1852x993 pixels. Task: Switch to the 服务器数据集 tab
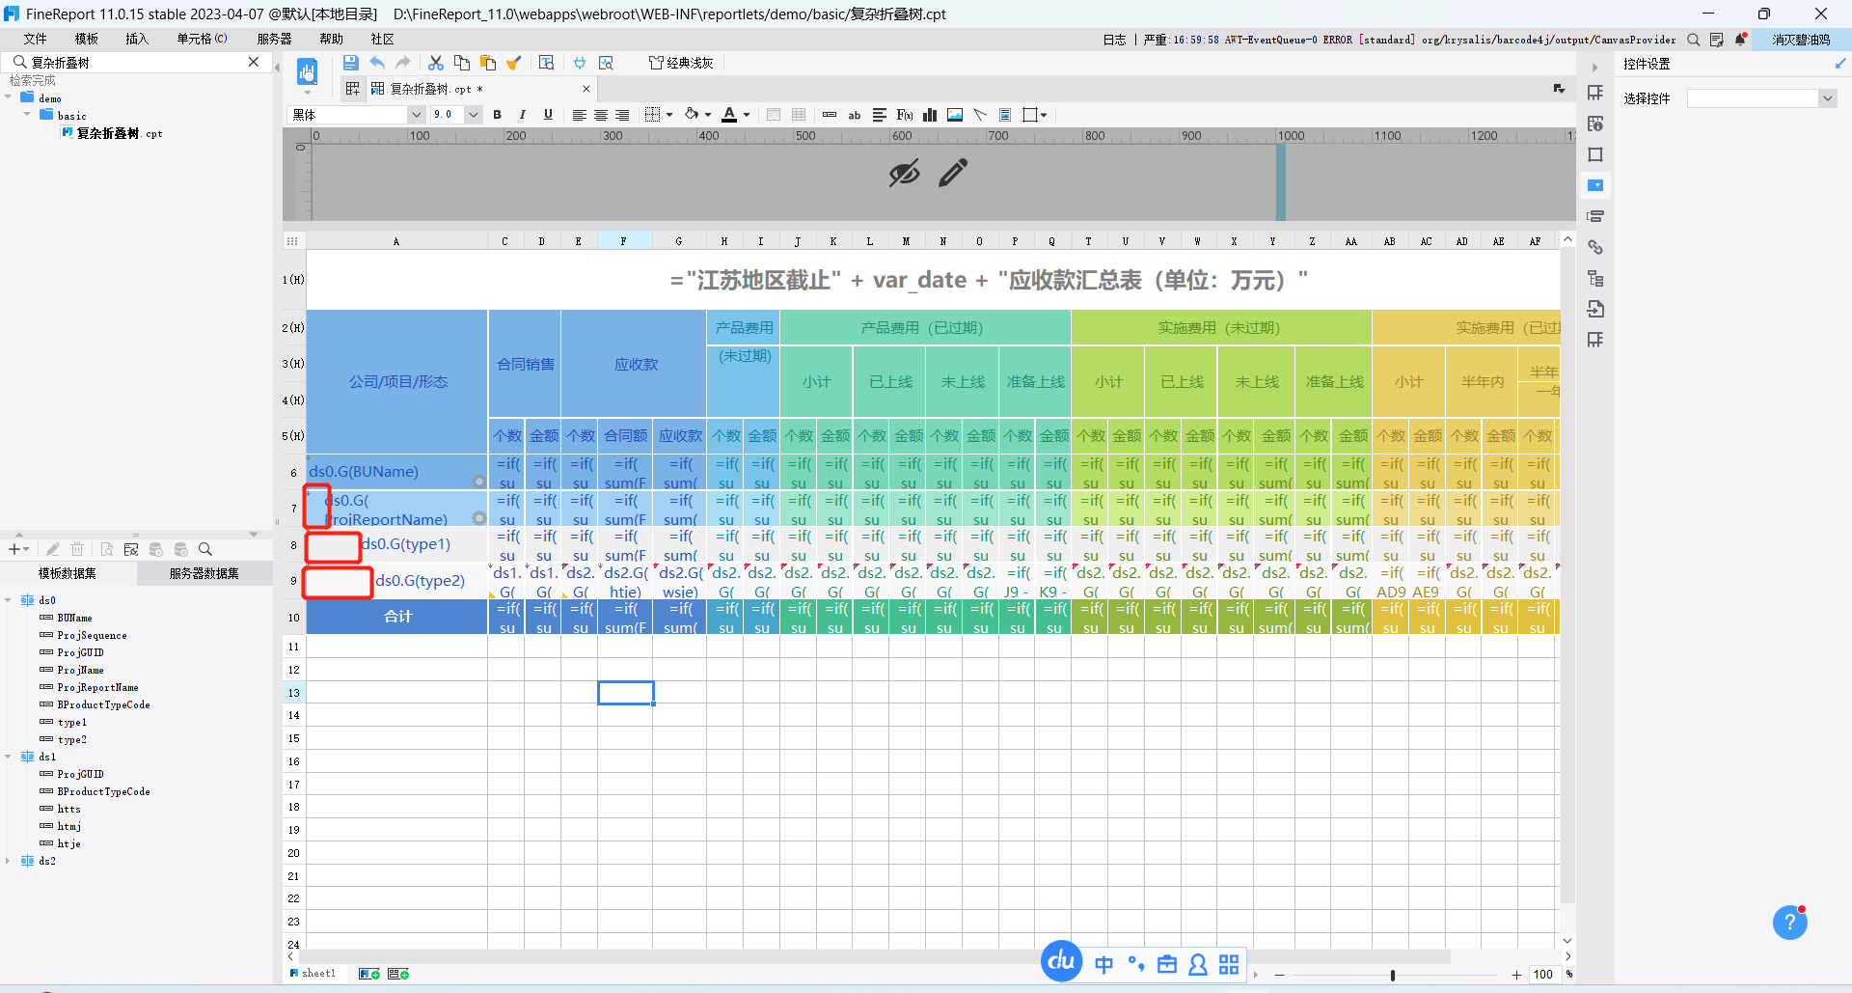204,573
